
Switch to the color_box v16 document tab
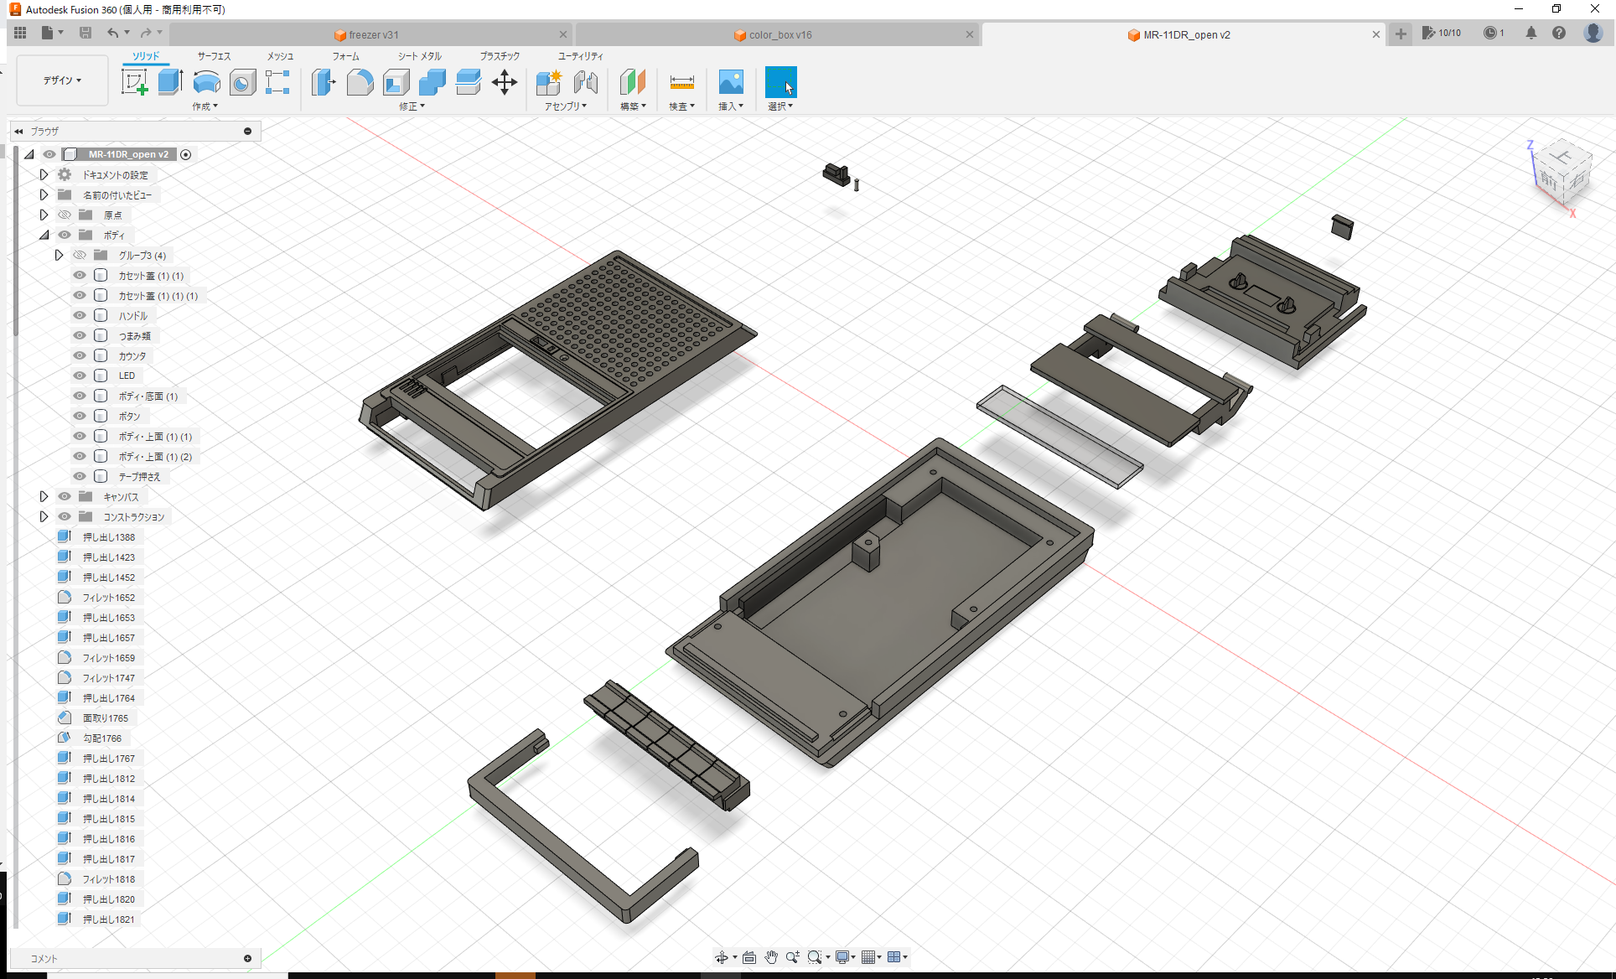click(x=780, y=34)
